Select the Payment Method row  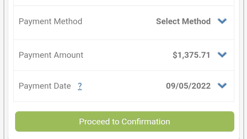[x=124, y=23]
